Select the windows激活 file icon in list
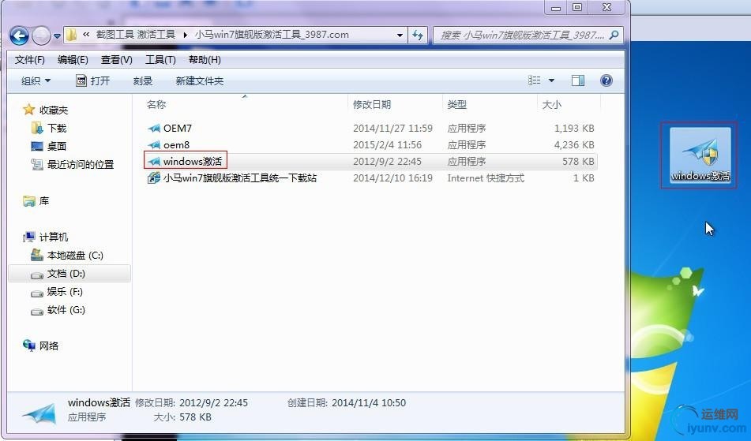Viewport: 751px width, 441px height. click(154, 161)
